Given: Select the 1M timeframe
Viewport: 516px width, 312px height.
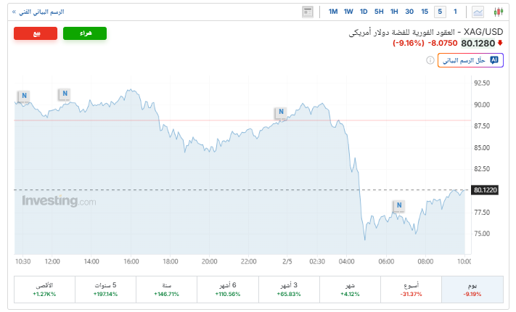Looking at the screenshot, I should click(333, 12).
